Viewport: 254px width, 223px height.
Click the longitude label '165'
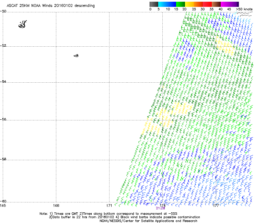coord(3,206)
